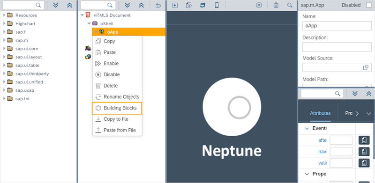Collapse the Events section
This screenshot has height=183, width=375.
(307, 128)
